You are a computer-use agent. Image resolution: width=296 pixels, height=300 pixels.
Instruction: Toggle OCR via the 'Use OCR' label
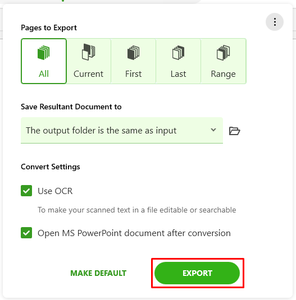[x=55, y=191]
